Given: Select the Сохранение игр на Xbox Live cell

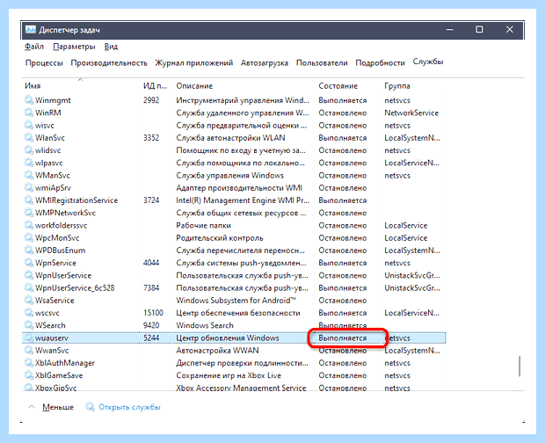Looking at the screenshot, I should [229, 375].
